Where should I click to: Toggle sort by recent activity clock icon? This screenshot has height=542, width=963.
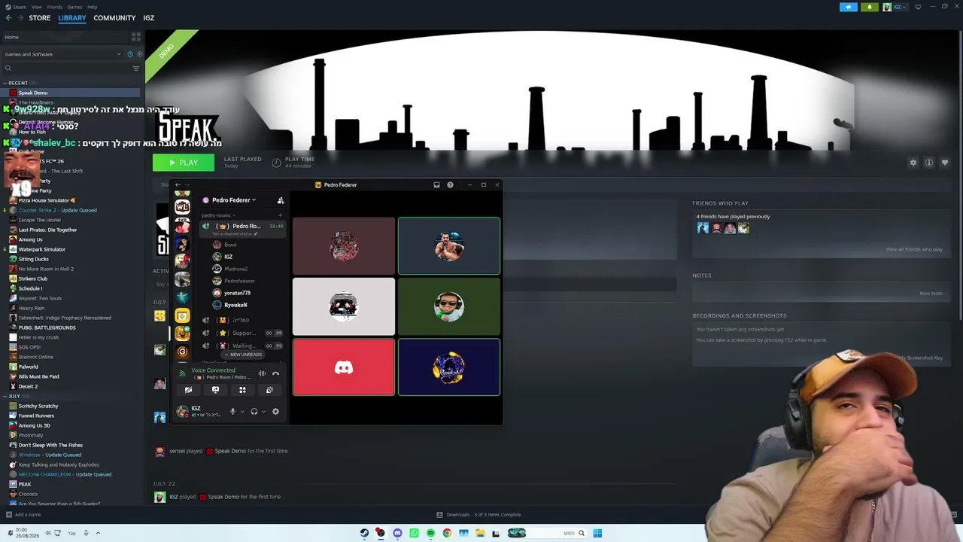pyautogui.click(x=130, y=54)
